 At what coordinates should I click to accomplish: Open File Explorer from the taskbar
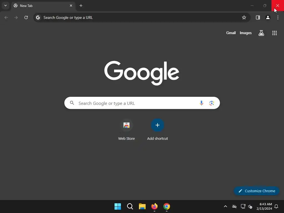(142, 206)
